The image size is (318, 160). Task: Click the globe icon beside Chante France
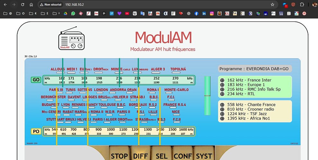click(222, 105)
